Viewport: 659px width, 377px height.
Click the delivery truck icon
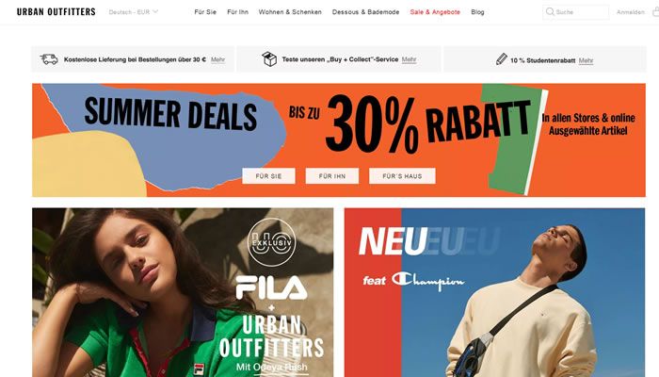click(49, 59)
